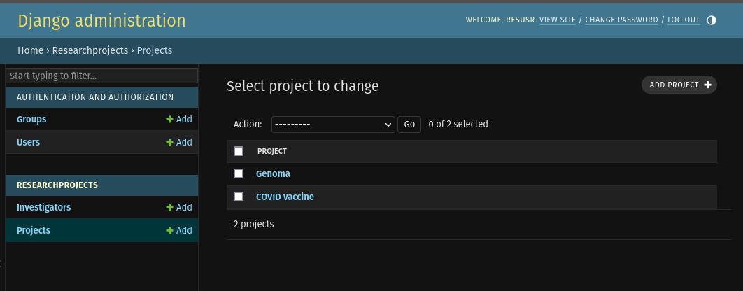Click the plus icon in Add Project

coord(707,85)
